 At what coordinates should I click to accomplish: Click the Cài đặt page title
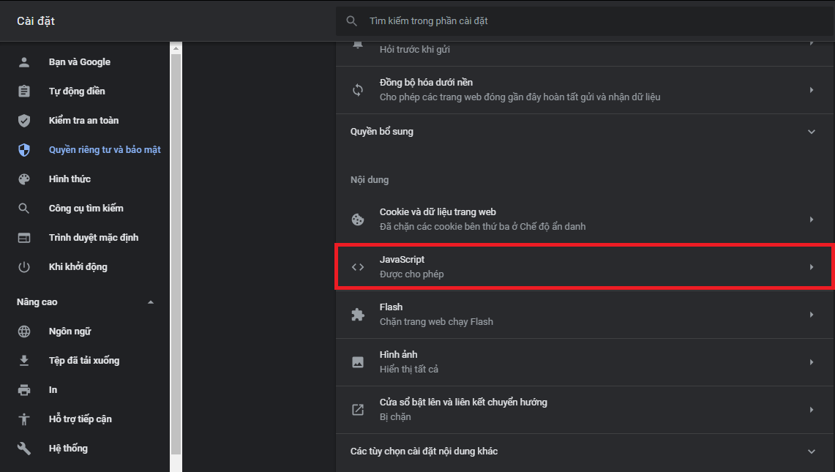coord(36,20)
